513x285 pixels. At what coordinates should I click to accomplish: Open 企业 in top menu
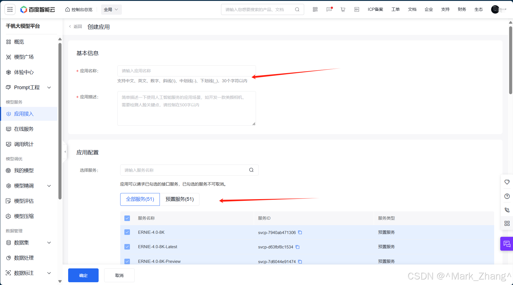(429, 9)
